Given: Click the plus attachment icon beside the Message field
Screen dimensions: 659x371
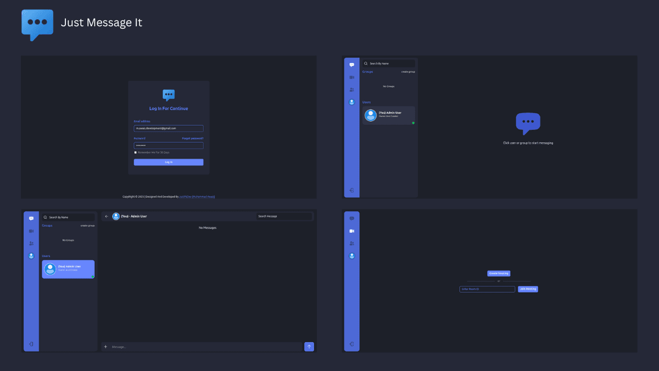Looking at the screenshot, I should coord(106,347).
